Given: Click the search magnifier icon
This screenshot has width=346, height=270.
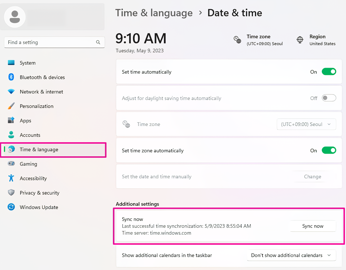Looking at the screenshot, I should pyautogui.click(x=98, y=42).
